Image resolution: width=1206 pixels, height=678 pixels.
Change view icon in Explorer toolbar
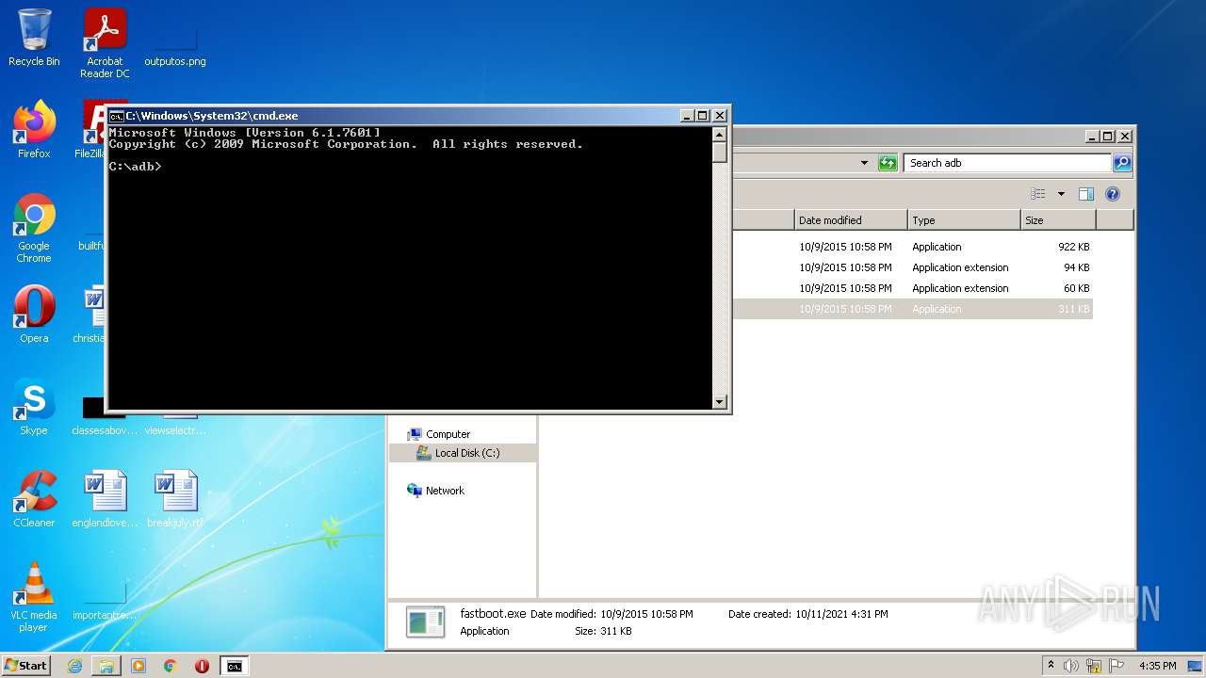[1038, 194]
